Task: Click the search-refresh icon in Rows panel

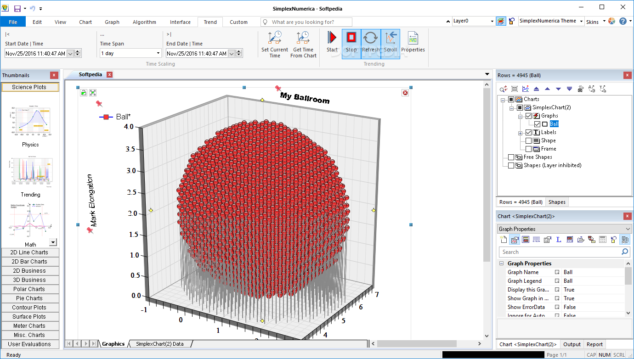Action: pos(504,89)
